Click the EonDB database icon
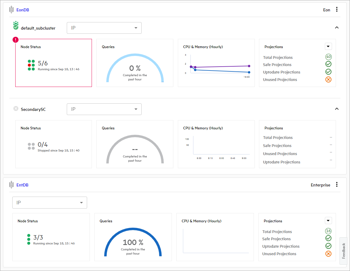Viewport: 350px width, 271px height. point(12,10)
